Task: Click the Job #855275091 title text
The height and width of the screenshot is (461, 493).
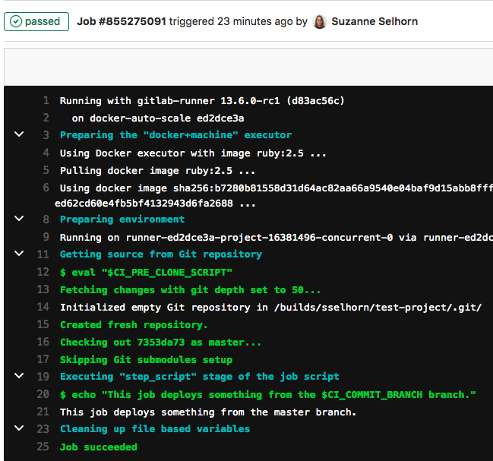Action: (x=122, y=21)
